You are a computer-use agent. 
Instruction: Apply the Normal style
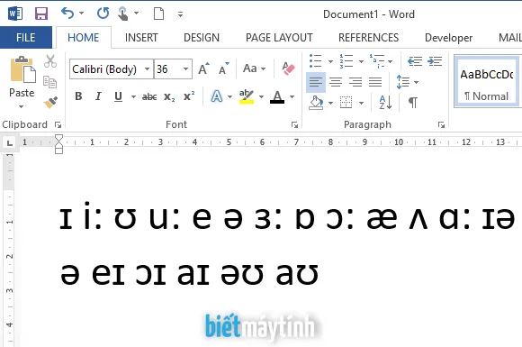coord(487,82)
